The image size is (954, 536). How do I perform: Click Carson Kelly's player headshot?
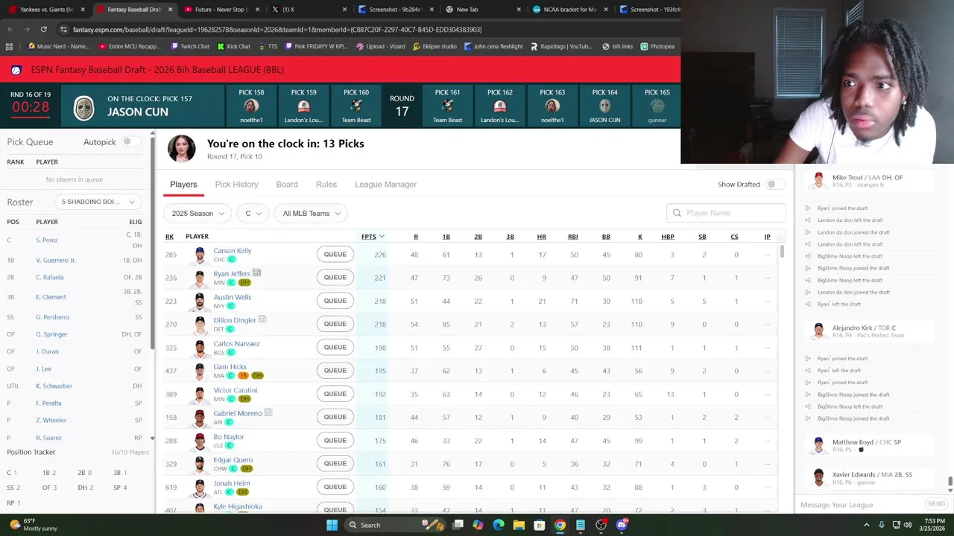[200, 255]
